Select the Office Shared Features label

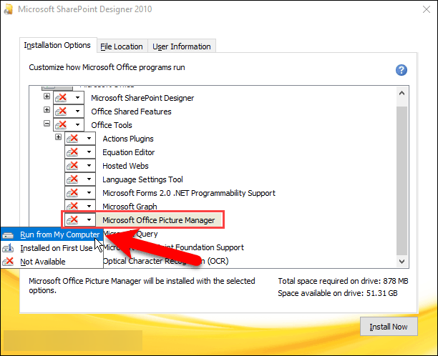click(131, 112)
